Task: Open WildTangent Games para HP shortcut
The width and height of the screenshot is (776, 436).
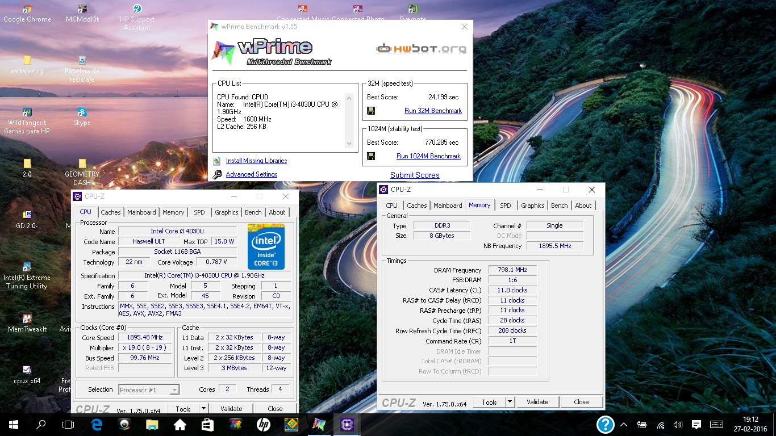Action: coord(27,121)
